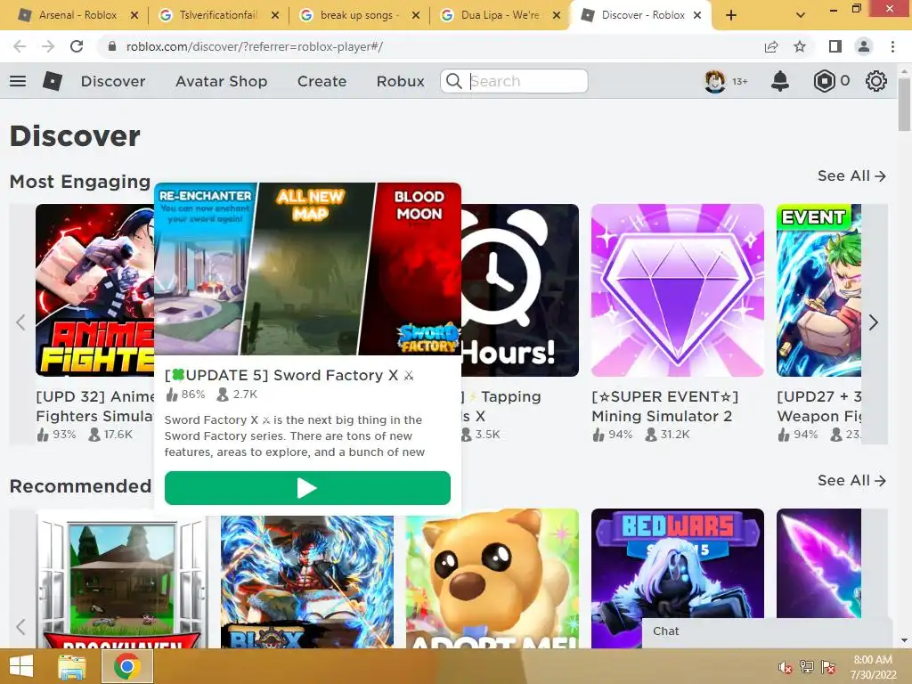The width and height of the screenshot is (912, 684).
Task: Open the Discover nav link
Action: pos(113,81)
